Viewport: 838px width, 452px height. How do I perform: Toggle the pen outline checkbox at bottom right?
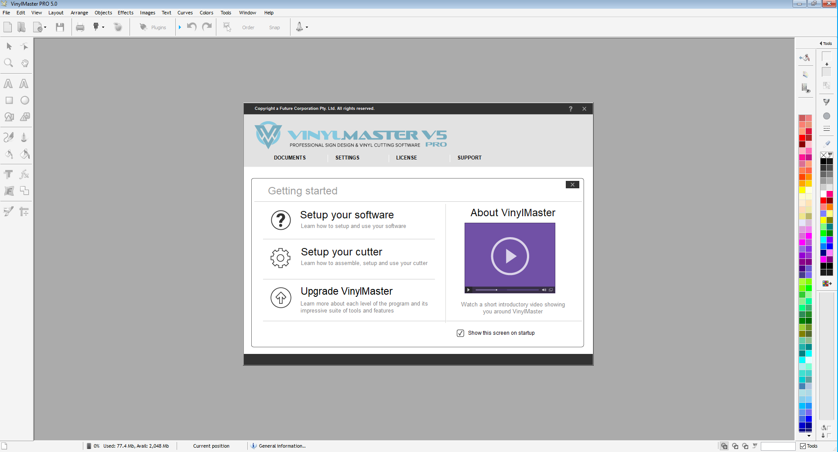pyautogui.click(x=828, y=435)
